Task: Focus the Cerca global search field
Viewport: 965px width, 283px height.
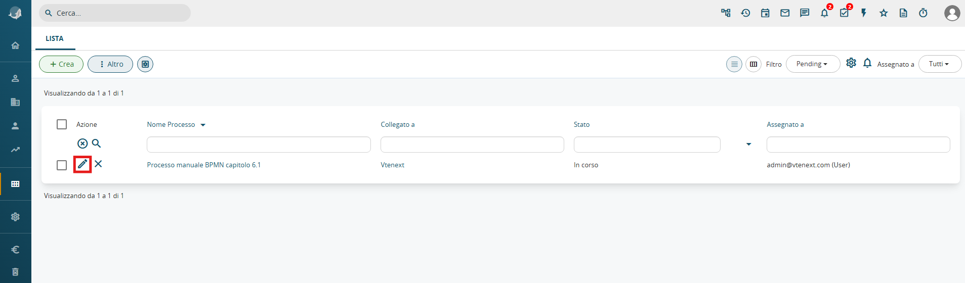Action: (115, 13)
